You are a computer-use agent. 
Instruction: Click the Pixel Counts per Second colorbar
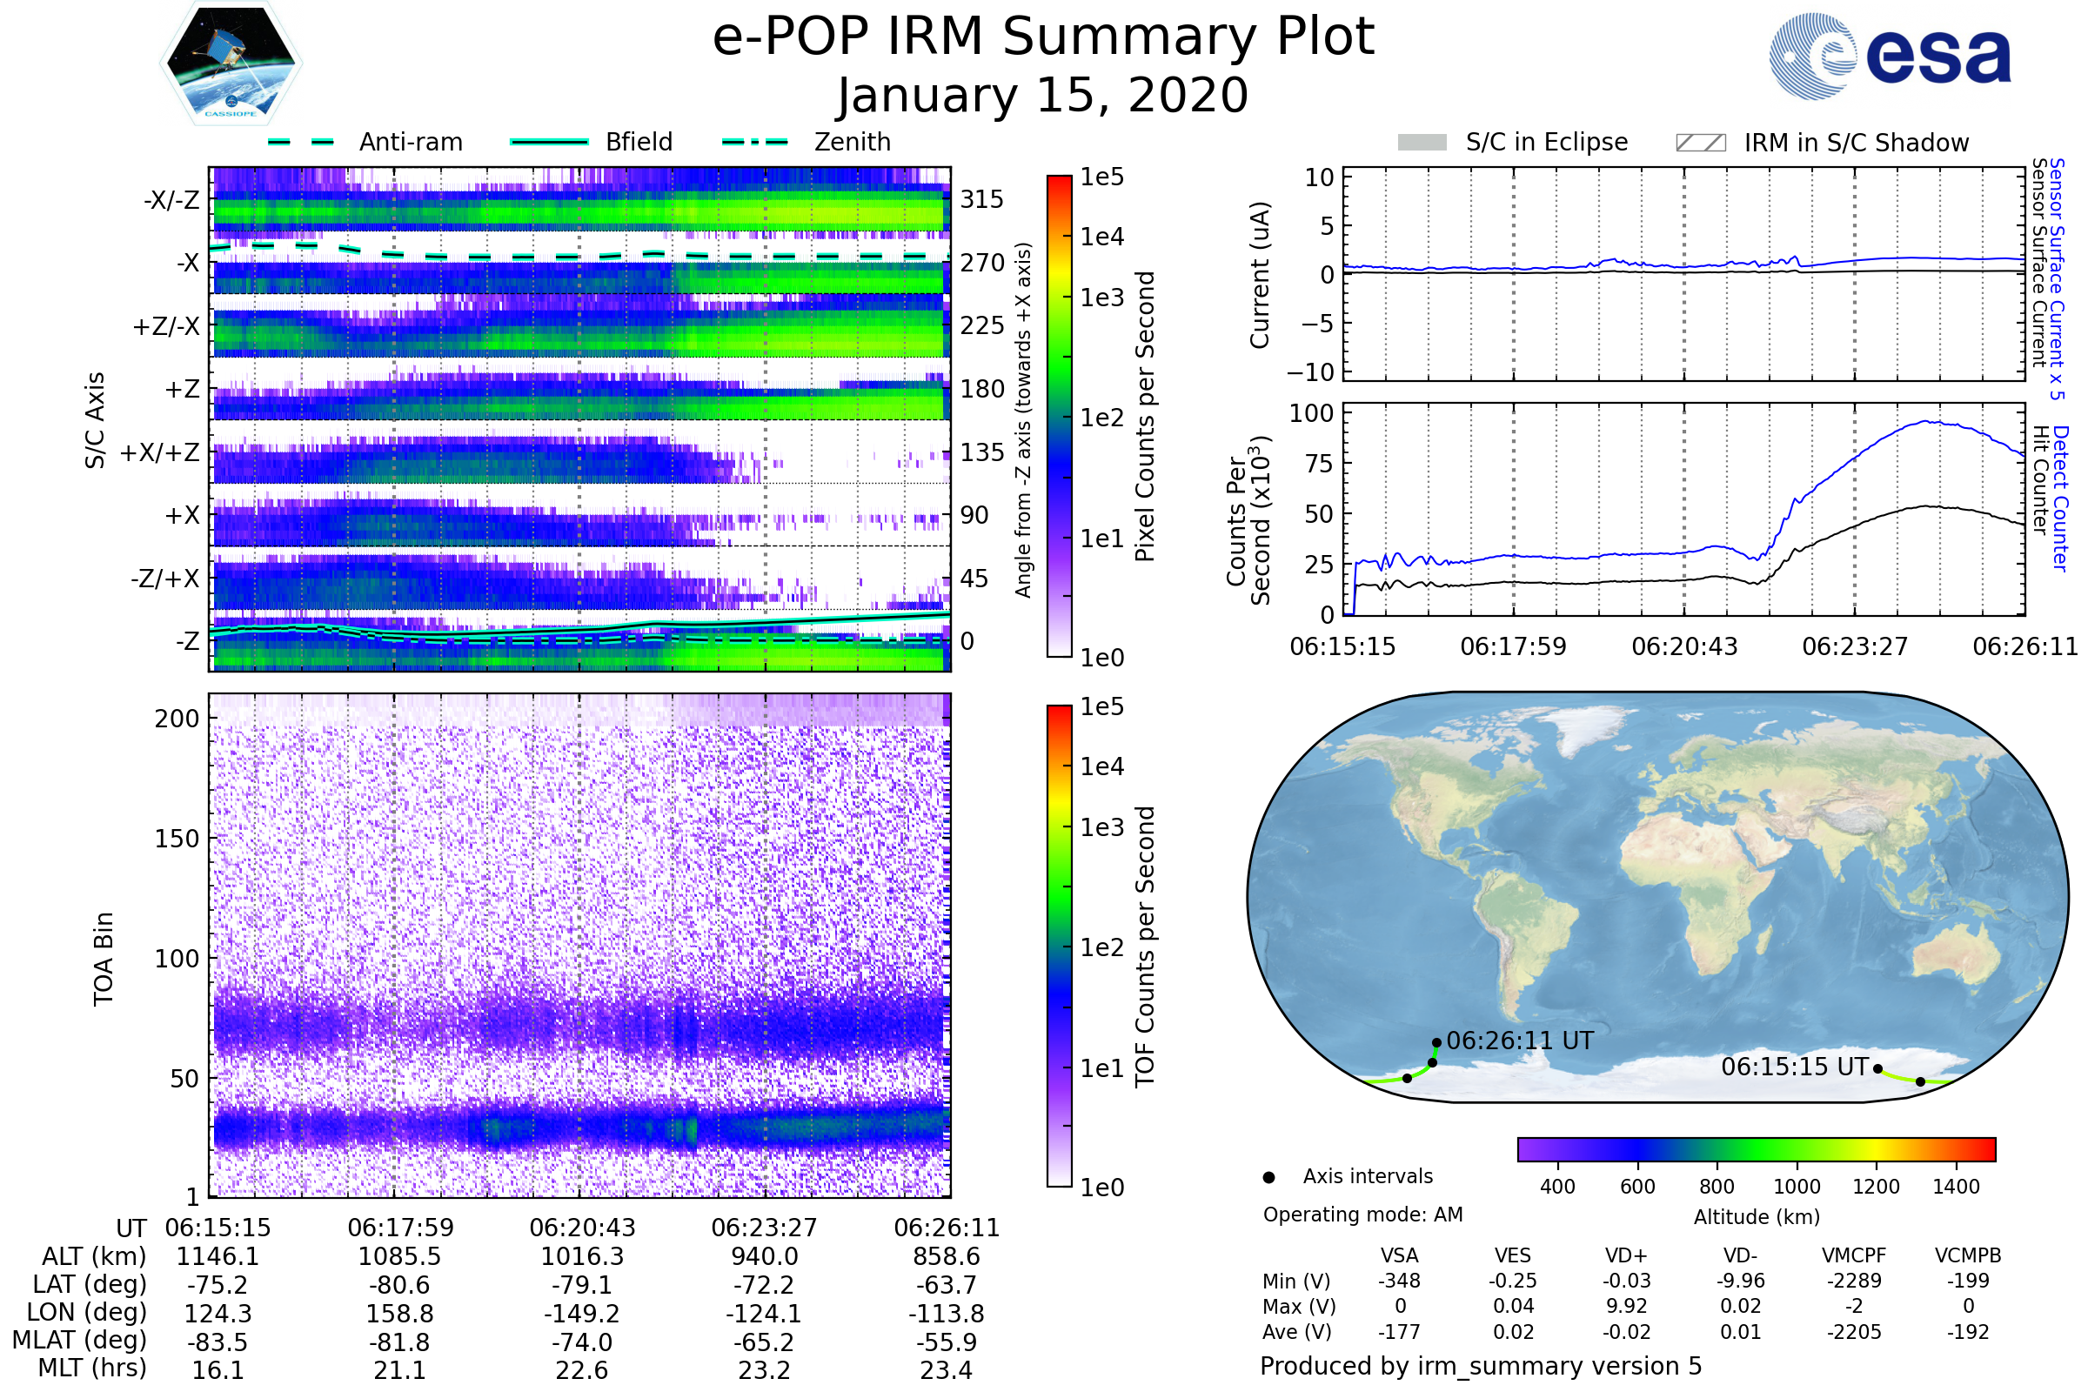1060,417
